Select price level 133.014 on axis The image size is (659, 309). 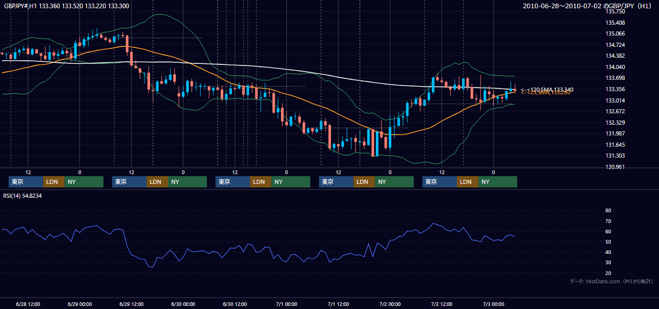pyautogui.click(x=615, y=100)
